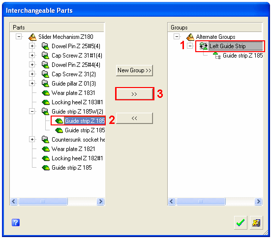Expand the Countersunk socket head node

click(x=32, y=140)
